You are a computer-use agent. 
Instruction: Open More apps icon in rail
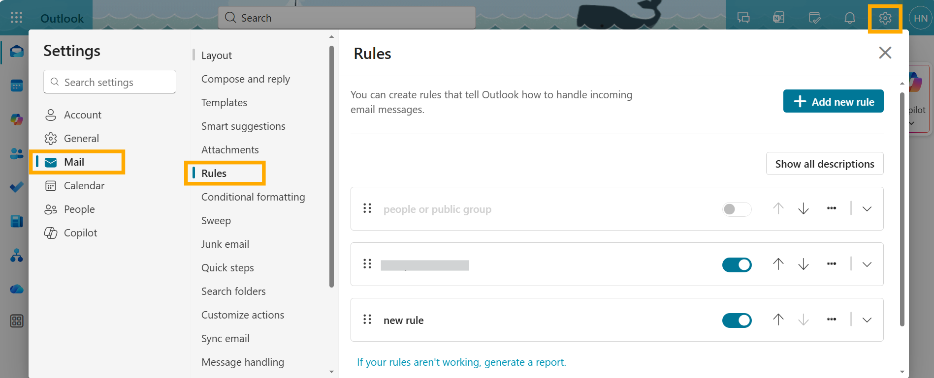[17, 321]
